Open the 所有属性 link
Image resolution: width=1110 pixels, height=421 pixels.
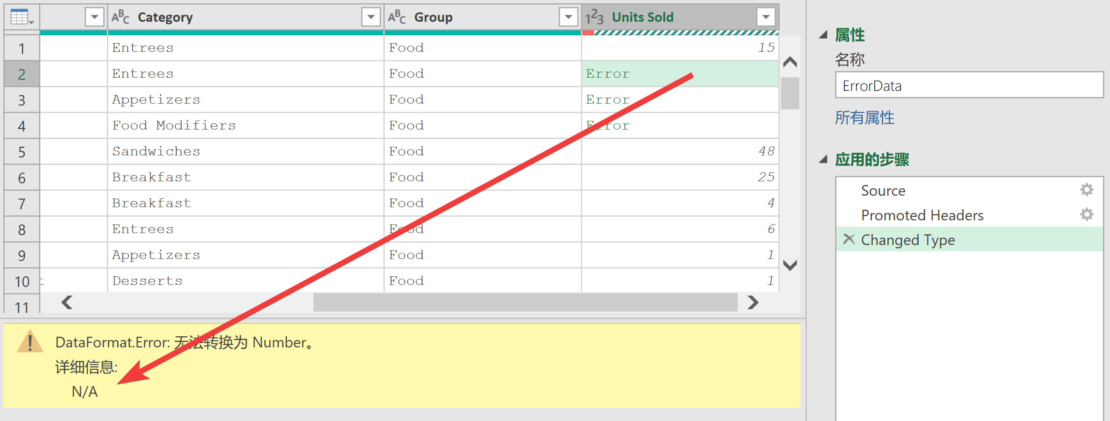point(864,118)
